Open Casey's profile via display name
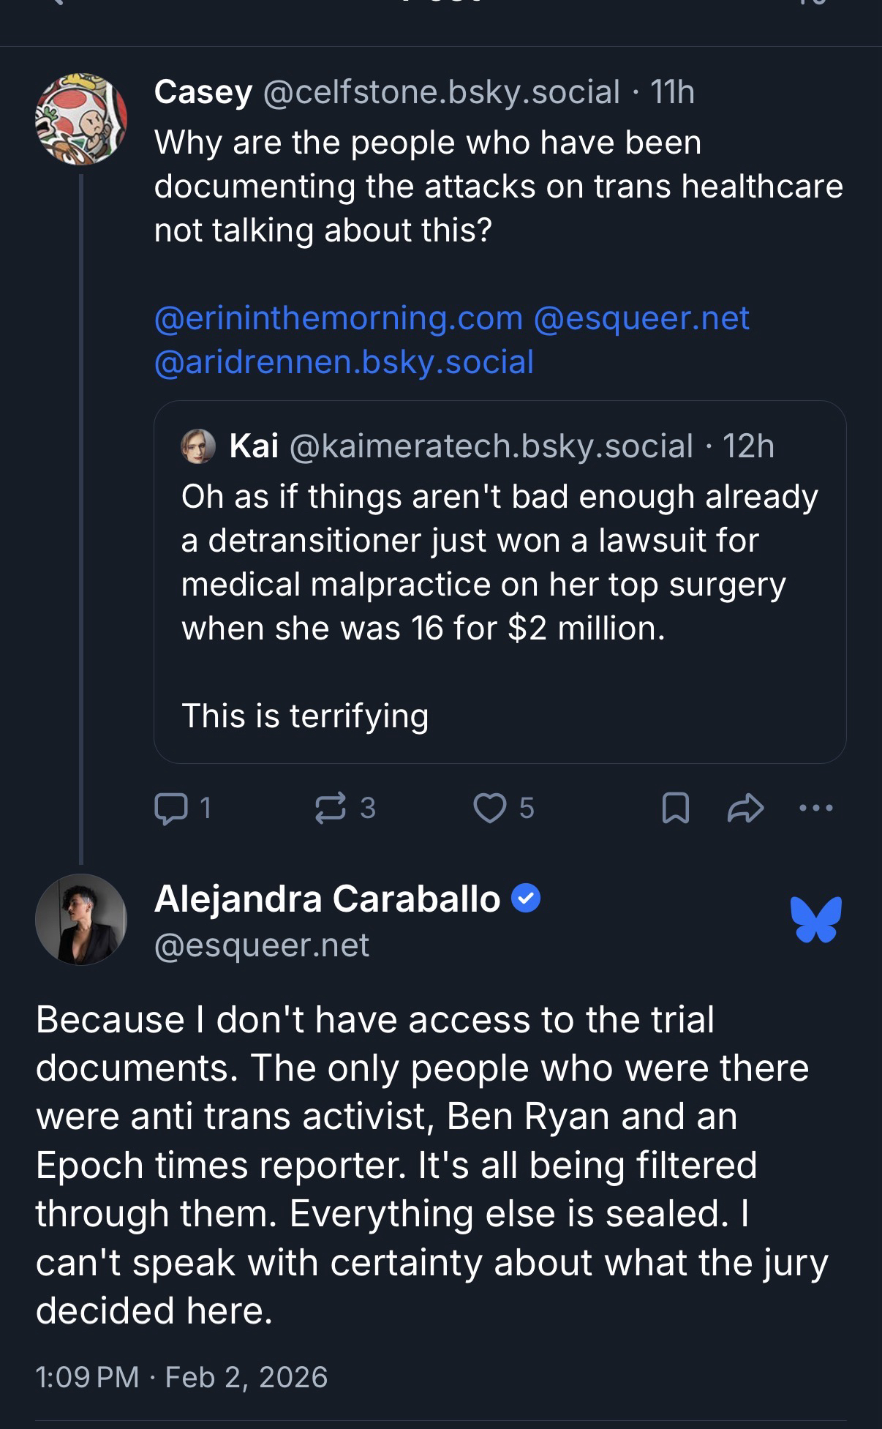 click(203, 92)
